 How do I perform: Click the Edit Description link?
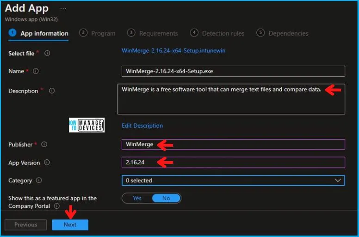142,126
